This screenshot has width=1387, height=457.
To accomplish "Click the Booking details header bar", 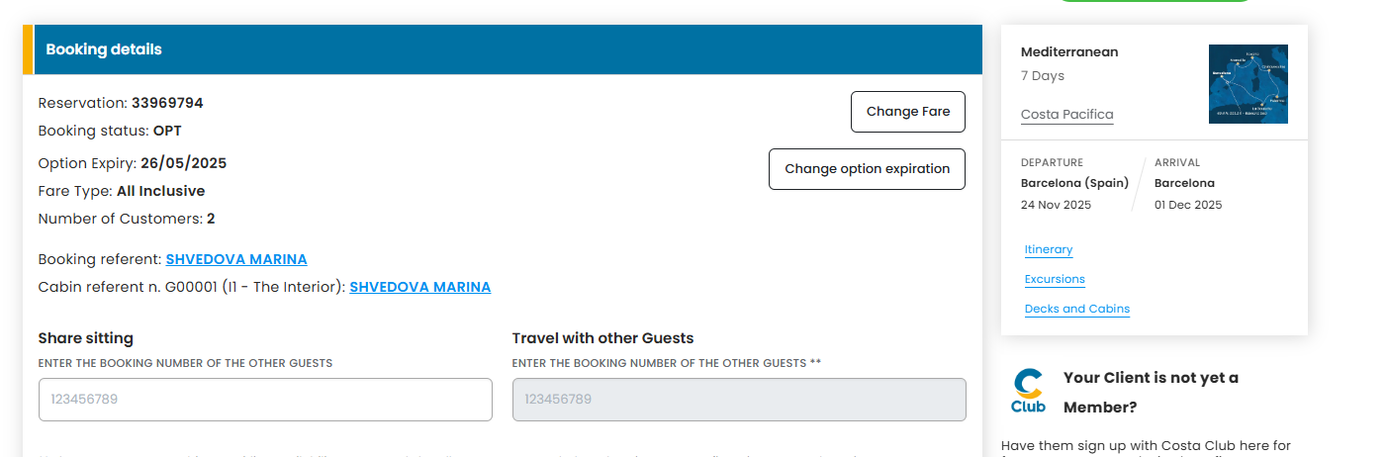I will [503, 49].
